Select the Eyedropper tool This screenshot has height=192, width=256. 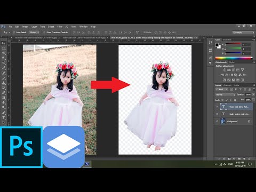tap(4, 68)
